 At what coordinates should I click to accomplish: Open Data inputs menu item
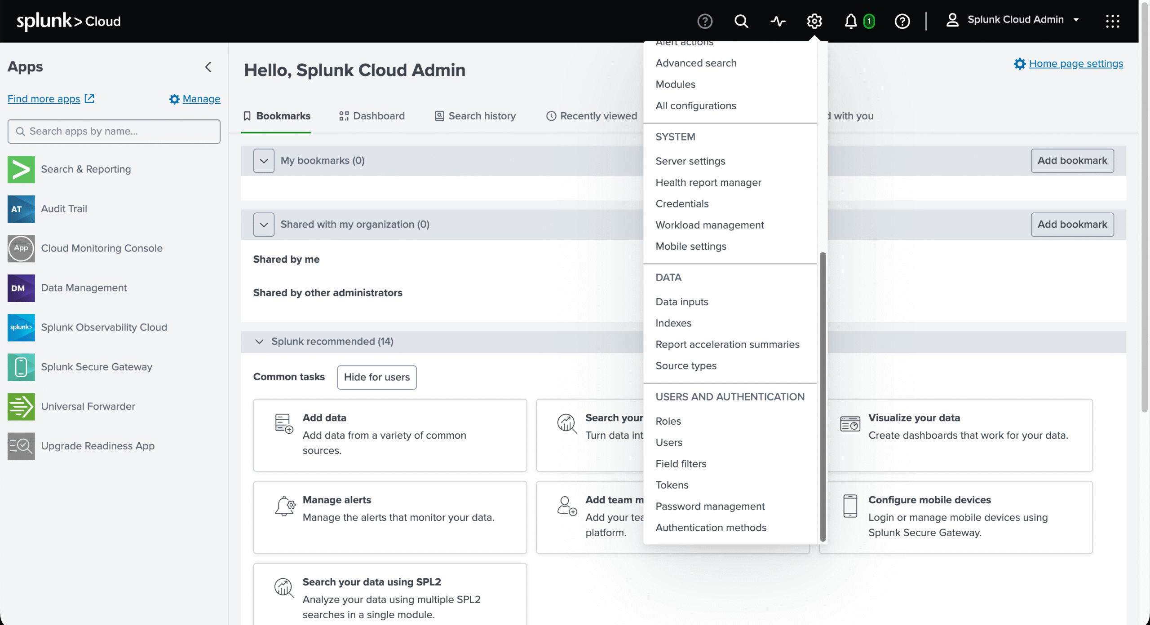[681, 302]
